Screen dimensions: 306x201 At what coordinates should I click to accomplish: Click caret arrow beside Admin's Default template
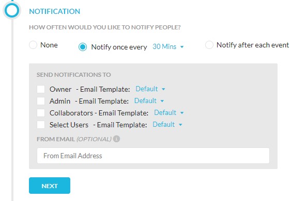162,101
